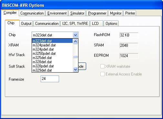Open the Simulator tab
This screenshot has width=163, height=119.
pos(77,13)
